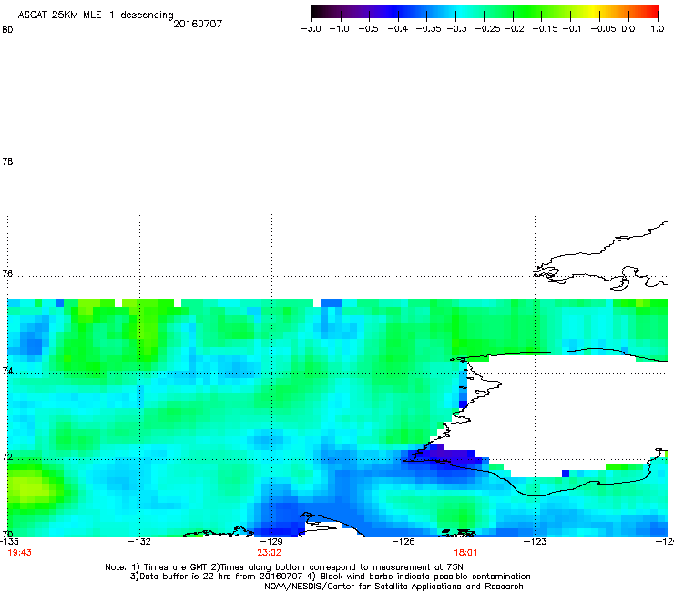Click the color bar label -1.0
The image size is (674, 592).
339,29
